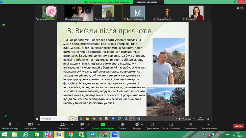This screenshot has width=246, height=138.
Task: Select Ольга Мазикіна's video thumbnail
Action: click(79, 13)
